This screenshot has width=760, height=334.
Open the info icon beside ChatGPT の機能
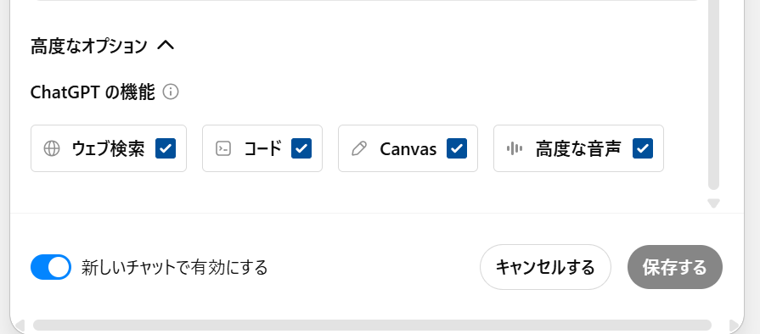pyautogui.click(x=171, y=92)
